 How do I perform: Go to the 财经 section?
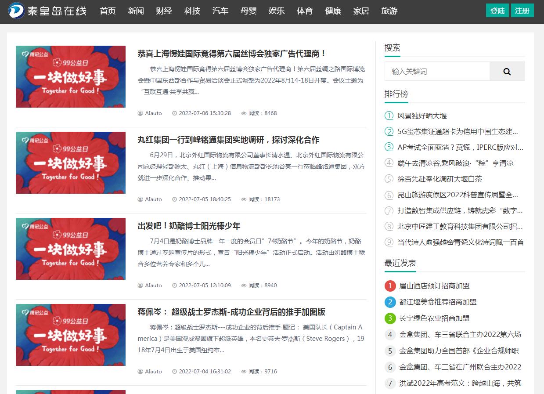click(x=164, y=11)
